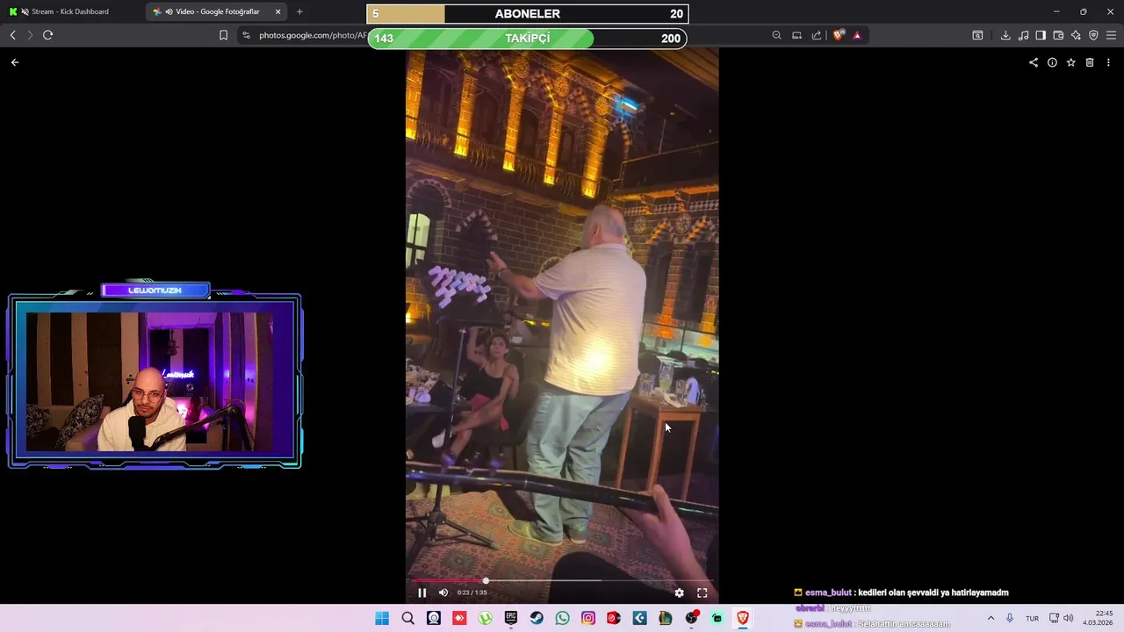Open the video info panel
This screenshot has width=1124, height=632.
pos(1052,62)
